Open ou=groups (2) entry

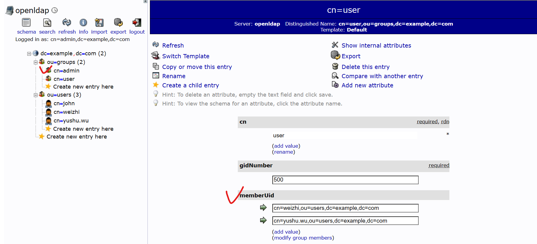click(66, 62)
